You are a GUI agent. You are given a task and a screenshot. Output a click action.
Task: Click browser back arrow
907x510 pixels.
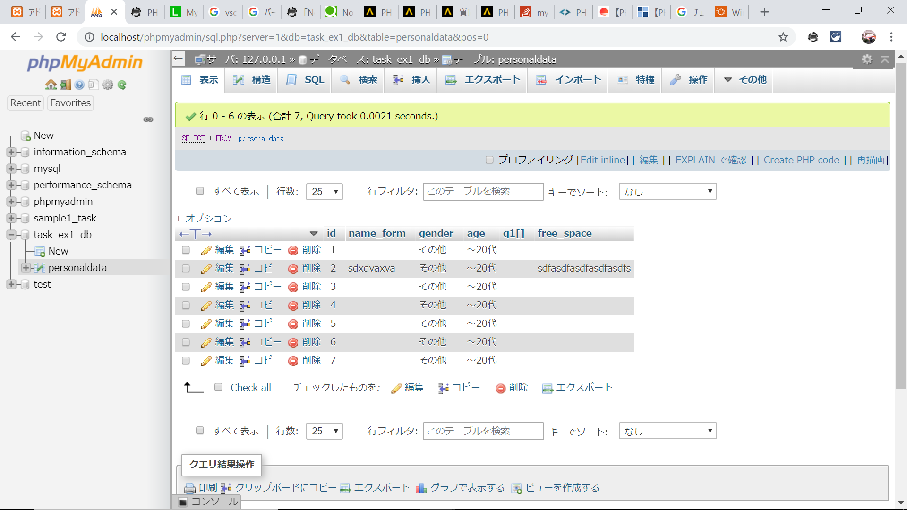pyautogui.click(x=16, y=37)
